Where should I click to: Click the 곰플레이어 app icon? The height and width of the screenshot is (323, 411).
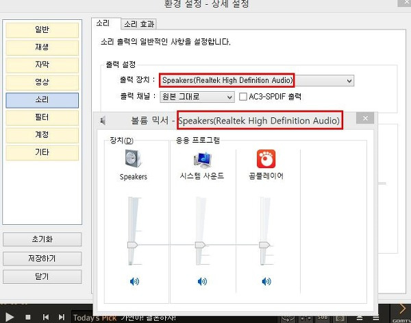pos(266,158)
